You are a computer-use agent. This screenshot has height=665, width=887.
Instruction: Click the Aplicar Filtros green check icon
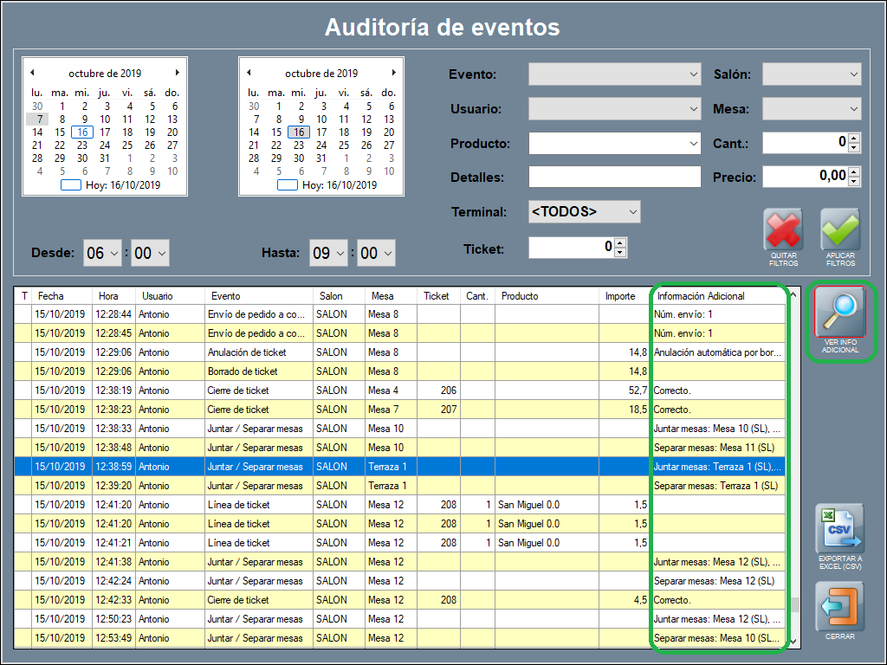[840, 229]
